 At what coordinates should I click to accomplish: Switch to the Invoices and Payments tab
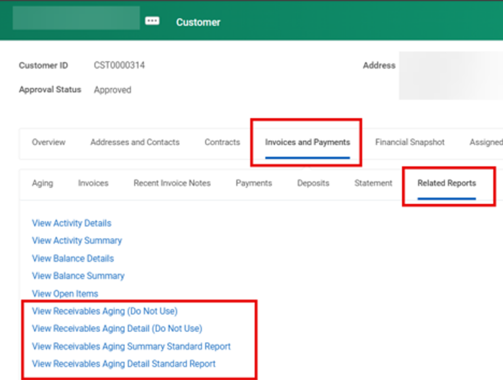click(307, 142)
